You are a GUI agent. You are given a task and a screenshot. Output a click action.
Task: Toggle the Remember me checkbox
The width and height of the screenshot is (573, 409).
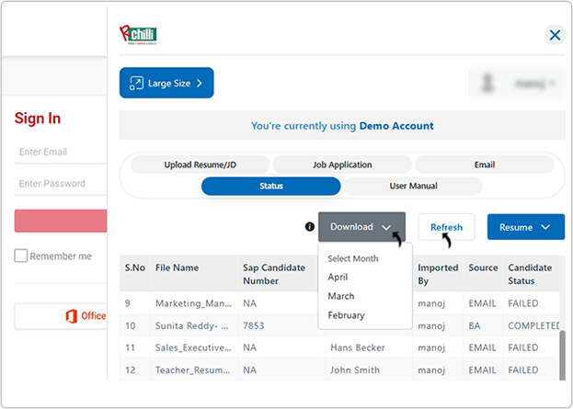tap(21, 256)
